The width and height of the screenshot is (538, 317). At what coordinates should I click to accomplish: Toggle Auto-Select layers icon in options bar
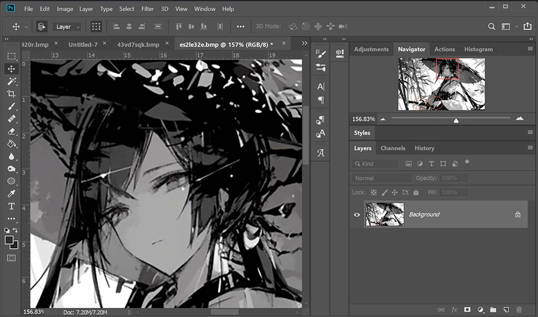41,26
